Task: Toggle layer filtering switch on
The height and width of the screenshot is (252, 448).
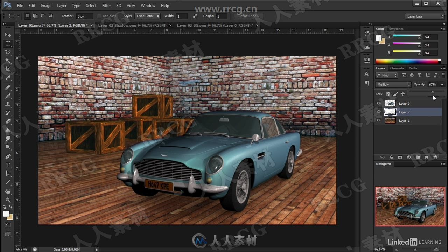Action: (443, 75)
